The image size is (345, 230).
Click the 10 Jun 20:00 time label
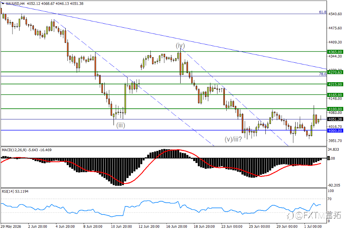[122, 226]
